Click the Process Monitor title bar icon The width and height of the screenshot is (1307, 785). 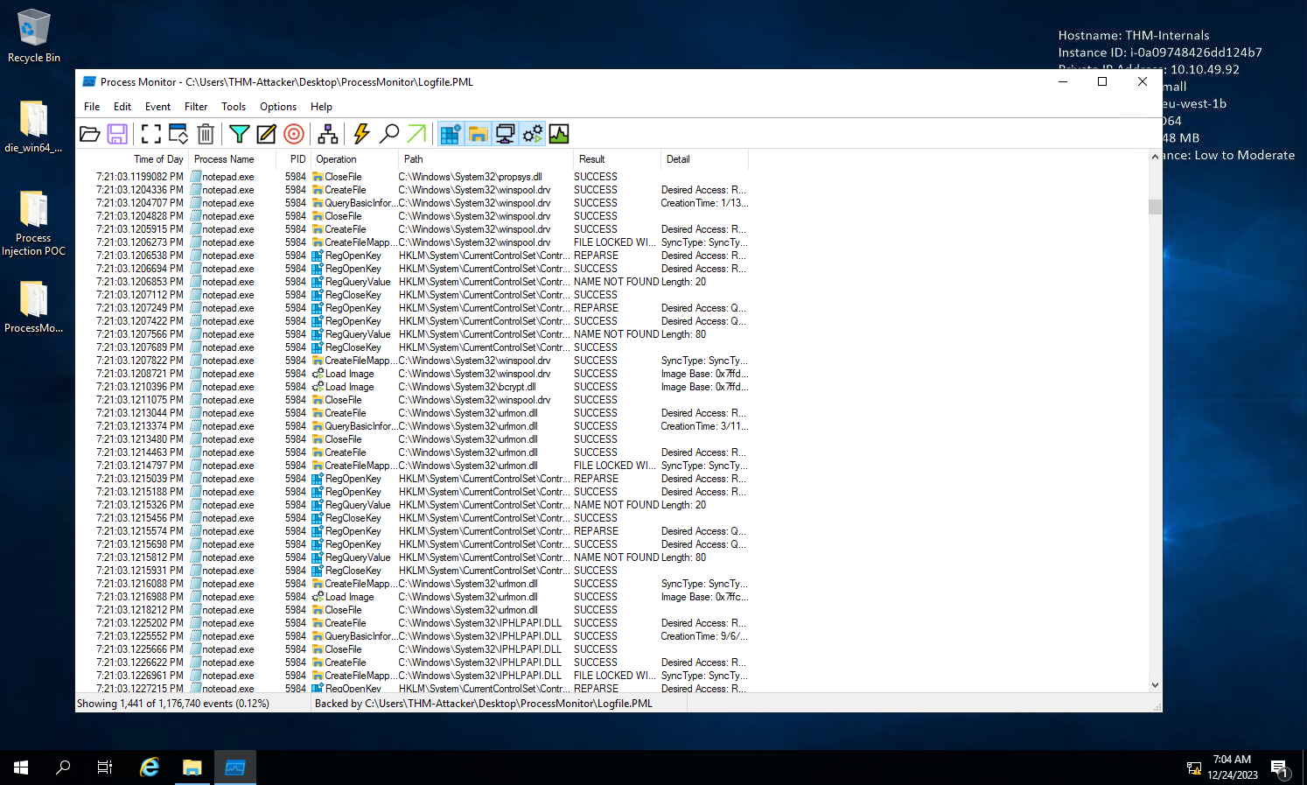88,81
